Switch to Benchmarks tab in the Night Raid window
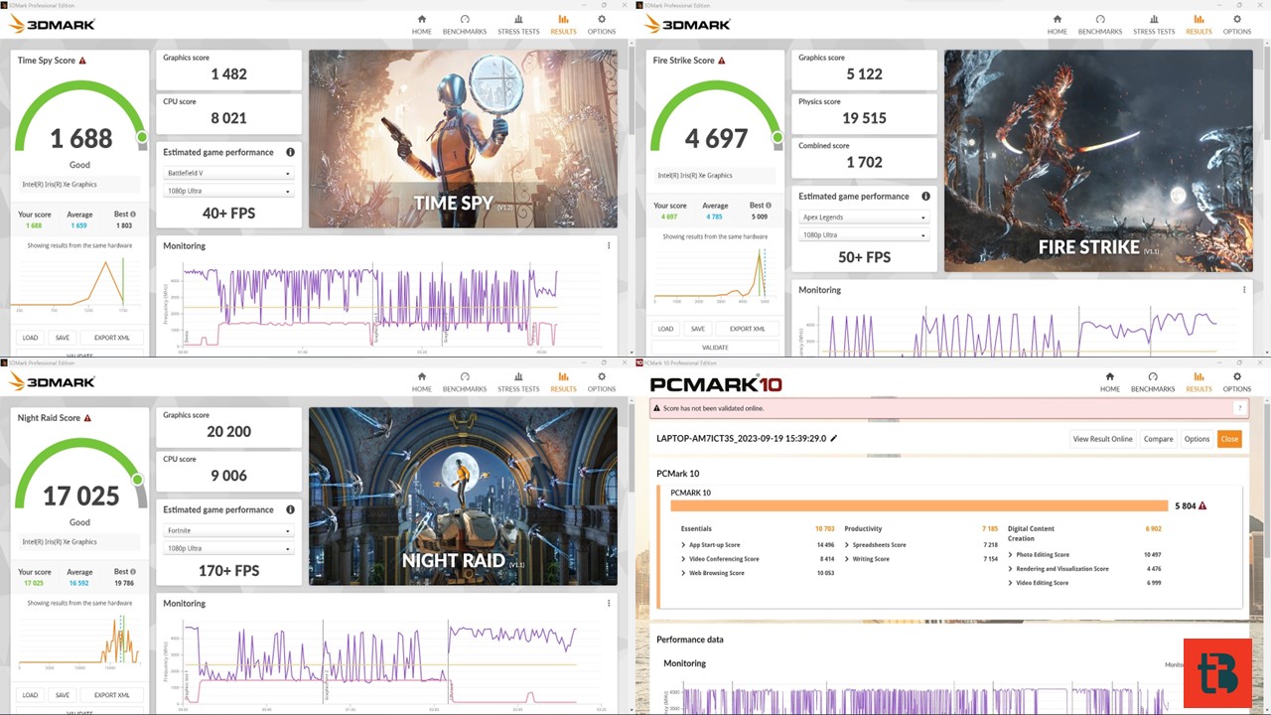 pos(465,382)
